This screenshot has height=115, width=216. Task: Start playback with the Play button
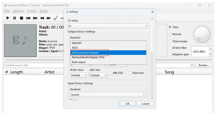[x=8, y=18]
